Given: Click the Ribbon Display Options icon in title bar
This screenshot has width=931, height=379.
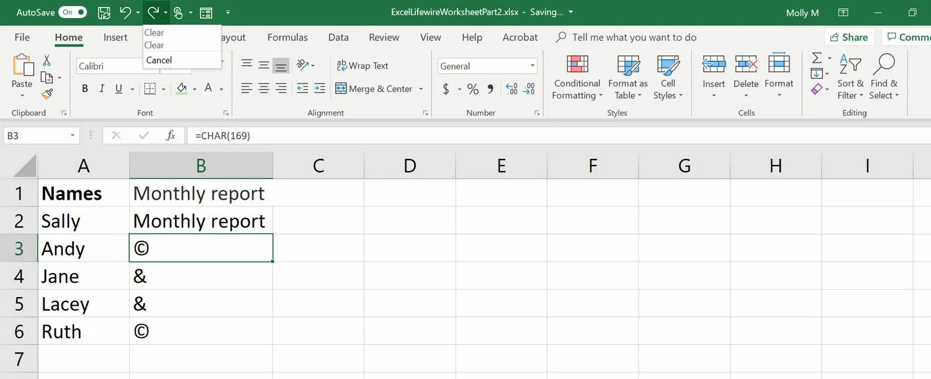Looking at the screenshot, I should coord(843,12).
